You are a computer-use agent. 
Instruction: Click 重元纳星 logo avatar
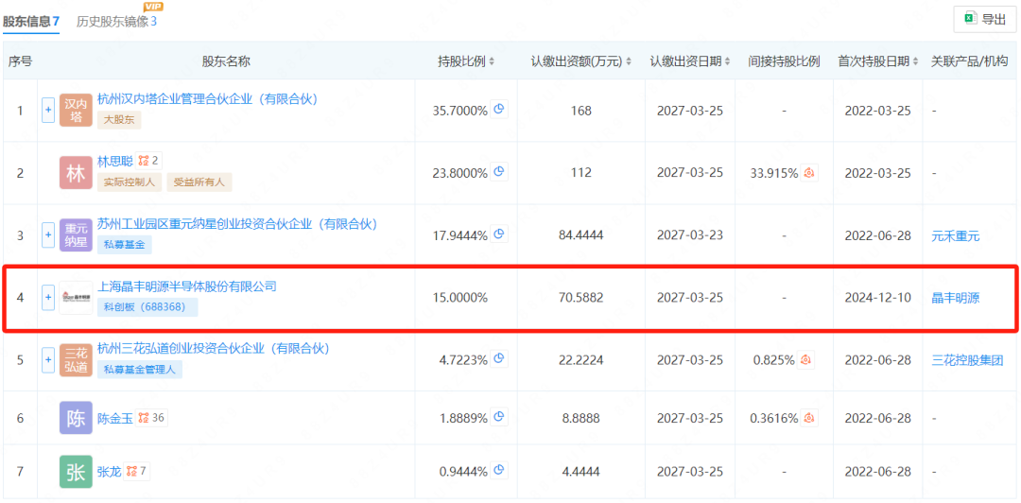pyautogui.click(x=76, y=235)
